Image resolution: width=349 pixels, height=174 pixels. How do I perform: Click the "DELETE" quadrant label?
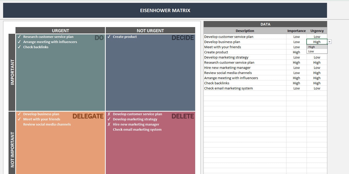(x=183, y=116)
